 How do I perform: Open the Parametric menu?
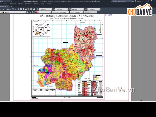[28, 4]
